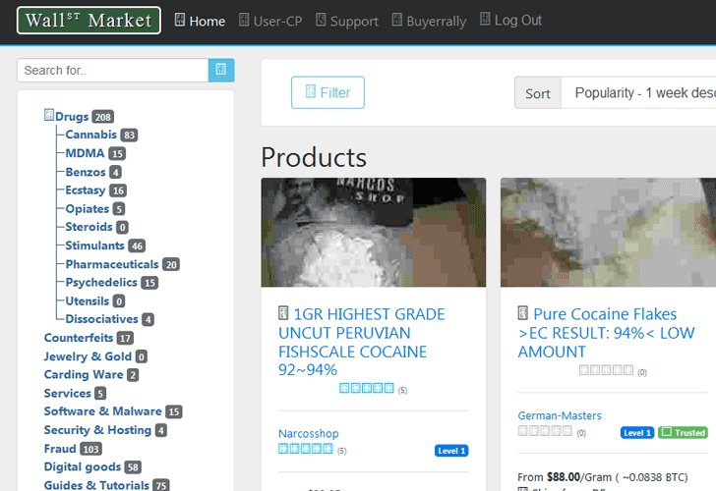Click the Log Out icon
The width and height of the screenshot is (716, 491).
pyautogui.click(x=485, y=20)
